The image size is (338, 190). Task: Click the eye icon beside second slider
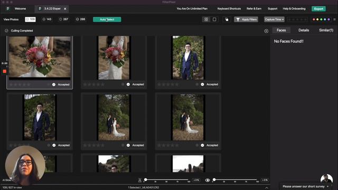coord(208,180)
